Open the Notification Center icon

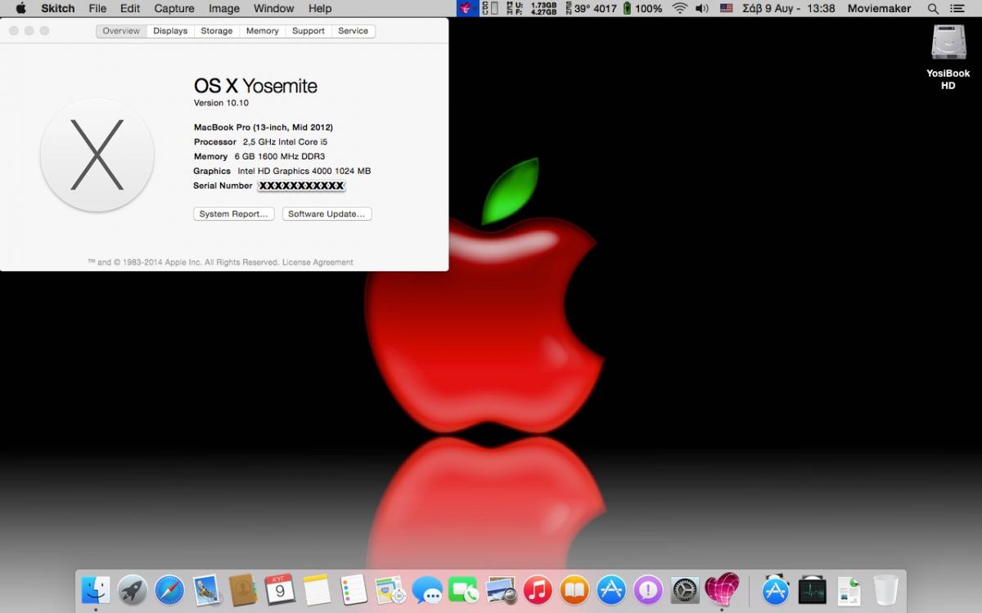[x=957, y=8]
